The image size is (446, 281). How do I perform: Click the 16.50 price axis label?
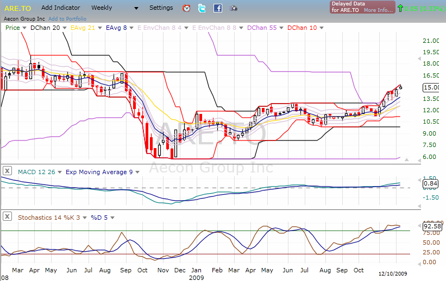tap(431, 75)
